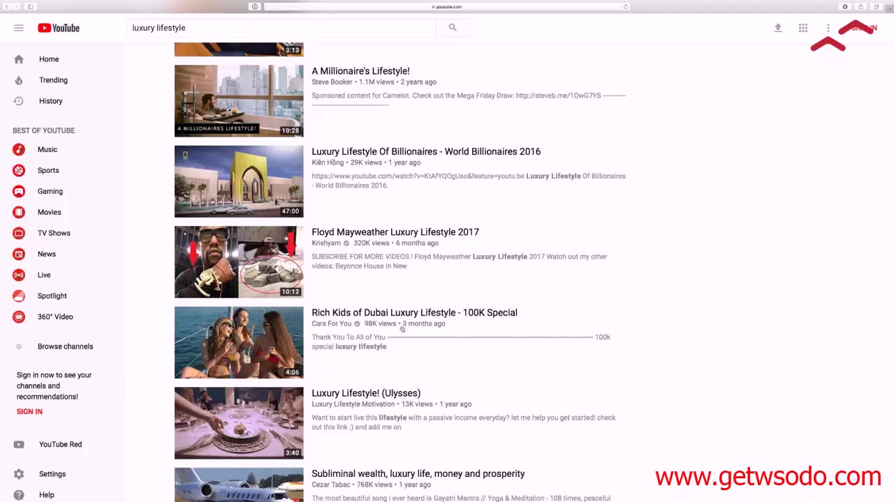The image size is (894, 502).
Task: Click the Movies icon in sidebar
Action: [19, 212]
